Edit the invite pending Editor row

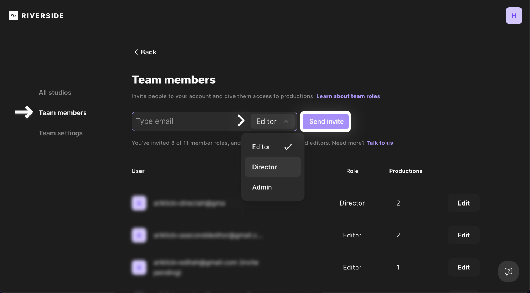463,267
